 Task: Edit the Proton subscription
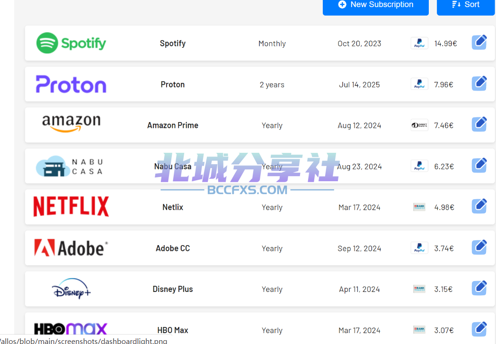point(479,83)
